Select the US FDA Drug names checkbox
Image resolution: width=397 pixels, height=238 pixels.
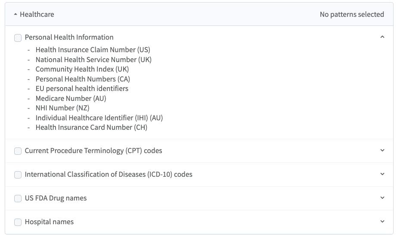click(18, 198)
